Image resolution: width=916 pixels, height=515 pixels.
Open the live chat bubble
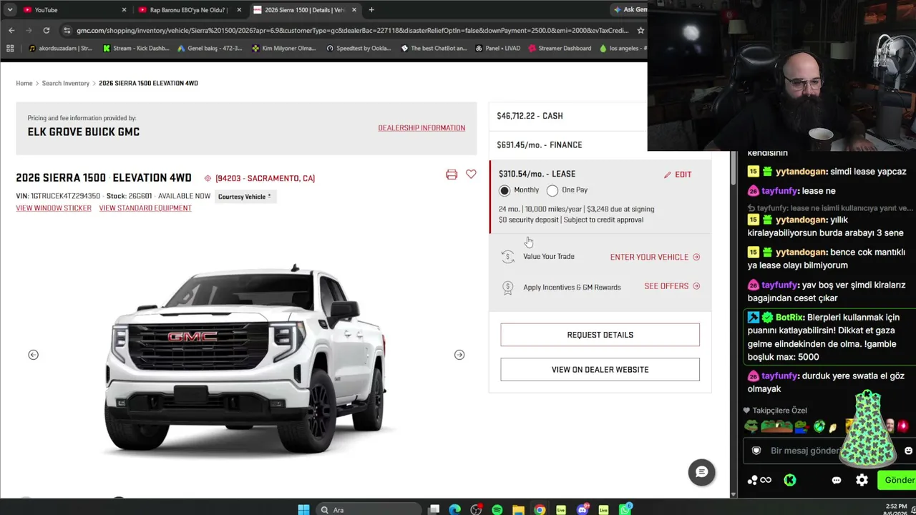701,472
